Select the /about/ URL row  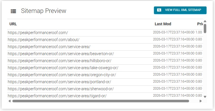click(x=43, y=40)
